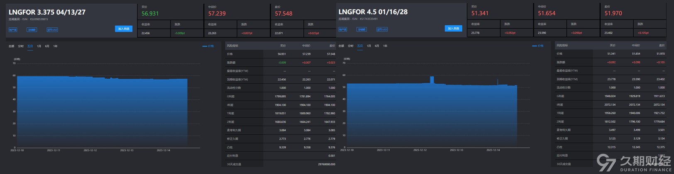Select 1年 tab on LNGFOR 4.5 chart

[x=385, y=46]
